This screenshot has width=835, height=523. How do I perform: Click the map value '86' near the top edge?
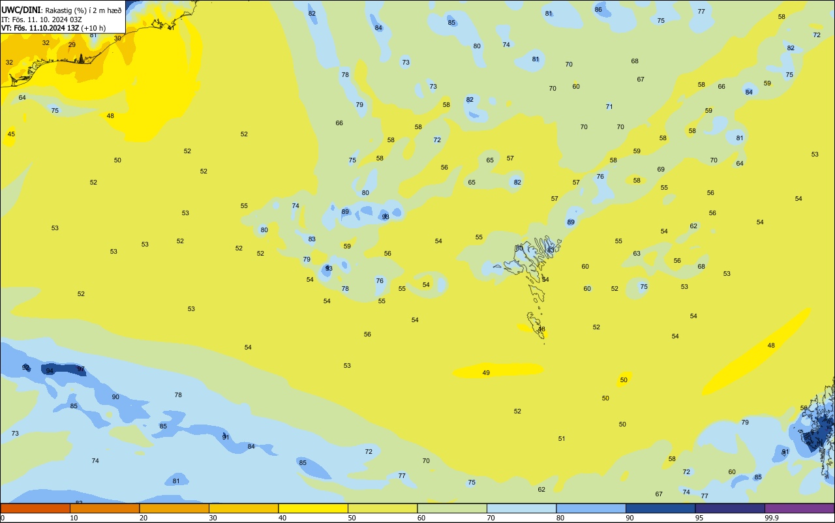(598, 9)
